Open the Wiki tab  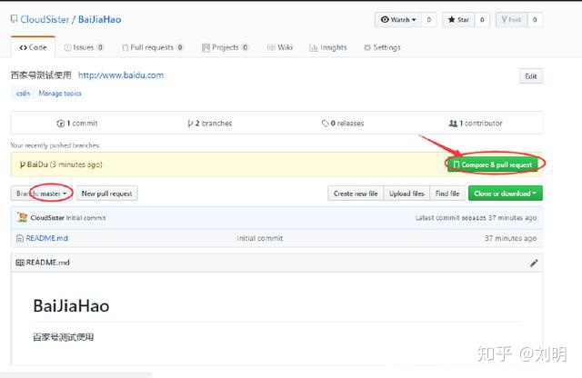point(280,47)
